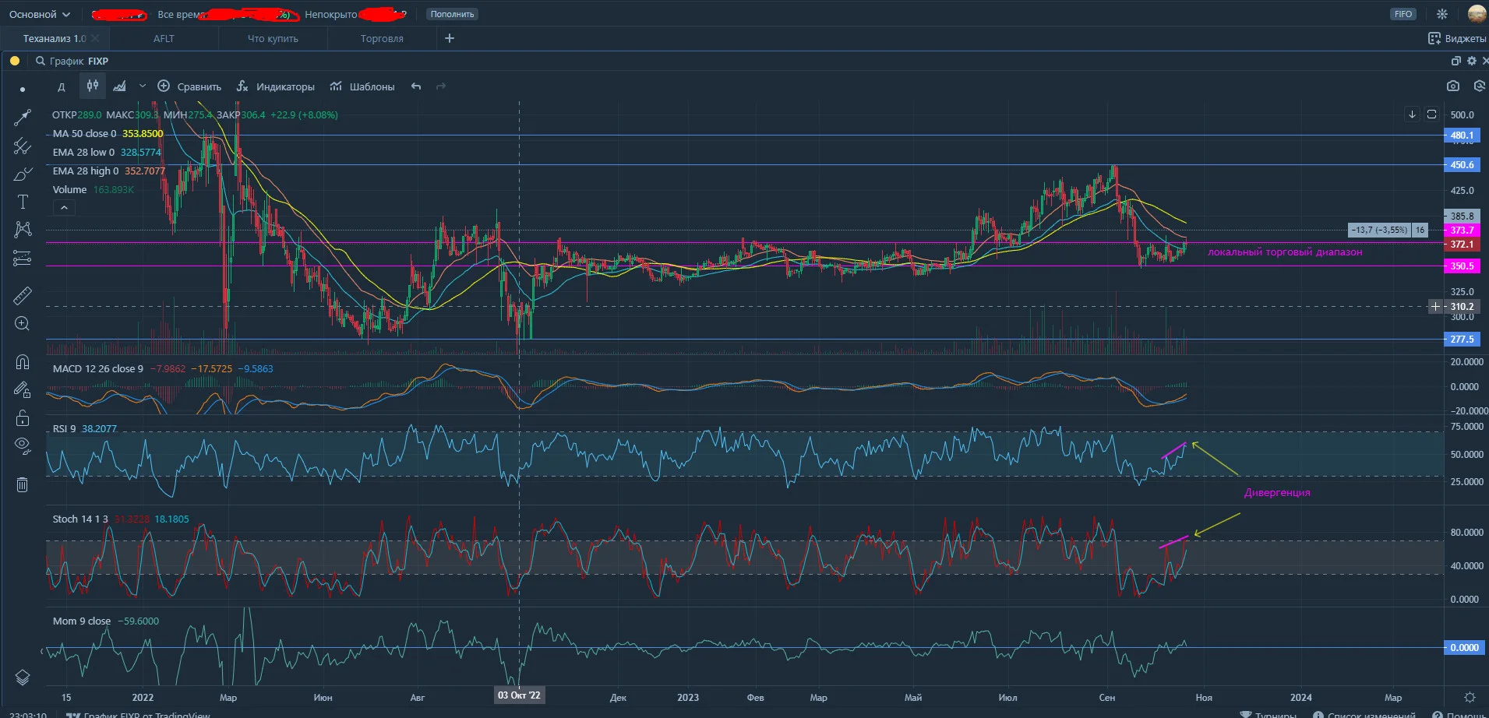Select area chart style icon
1489x718 pixels.
[x=119, y=86]
